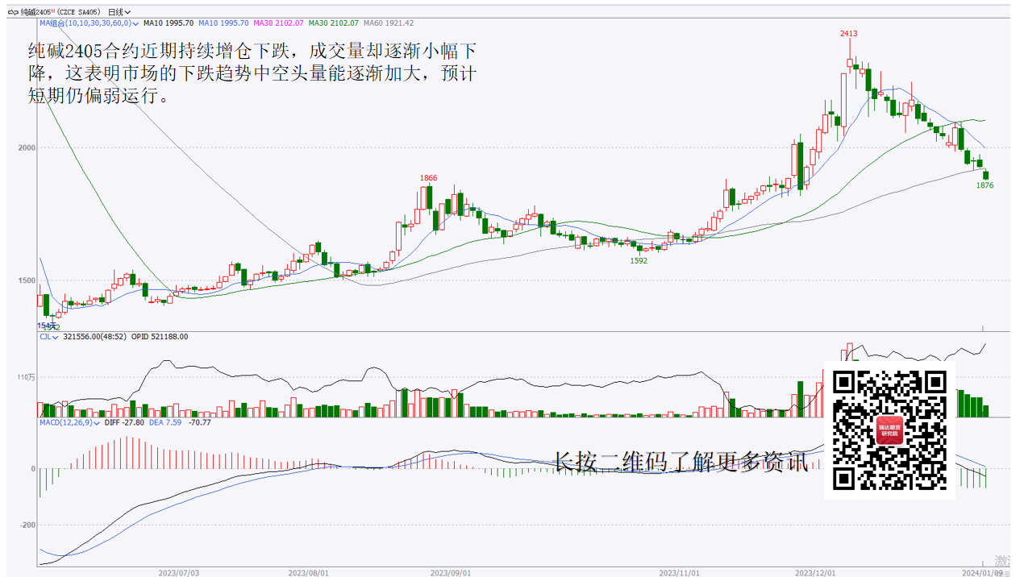
Task: Click the magenta MA30 2102.07 legend value
Action: point(278,23)
